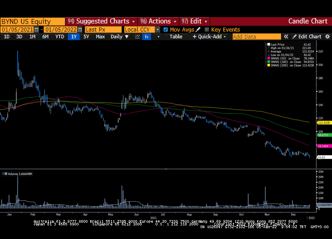Image resolution: width=332 pixels, height=239 pixels.
Task: Click the Candle Chart title label
Action: (308, 21)
